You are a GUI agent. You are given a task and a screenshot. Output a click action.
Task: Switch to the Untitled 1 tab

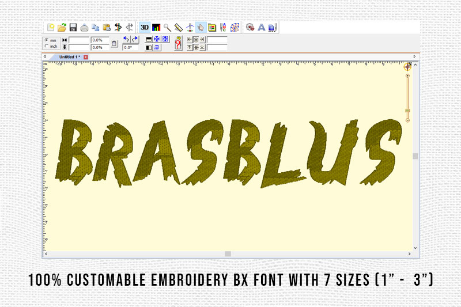click(x=70, y=57)
